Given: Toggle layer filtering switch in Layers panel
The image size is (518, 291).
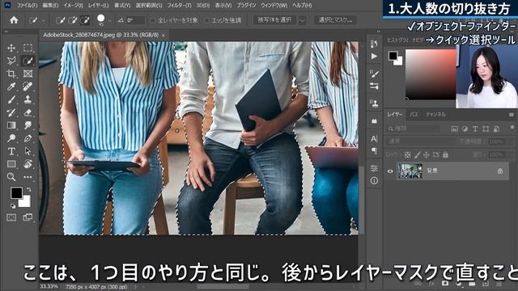Looking at the screenshot, I should [512, 128].
